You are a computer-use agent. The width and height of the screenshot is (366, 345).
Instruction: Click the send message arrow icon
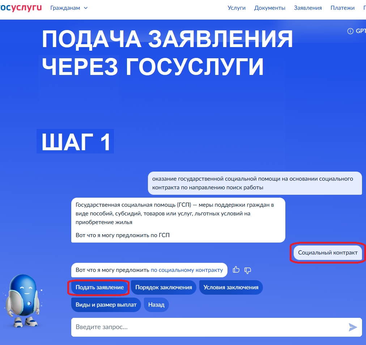(353, 327)
